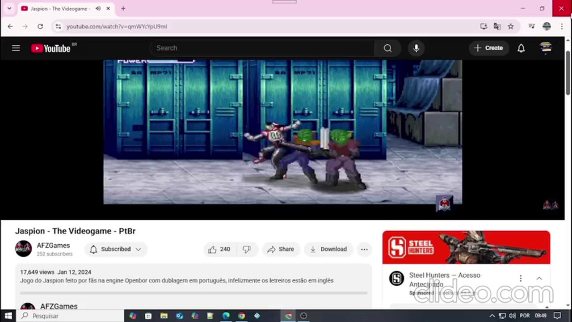Click the Steel Hunters ad title
Viewport: 572px width, 322px height.
click(445, 280)
